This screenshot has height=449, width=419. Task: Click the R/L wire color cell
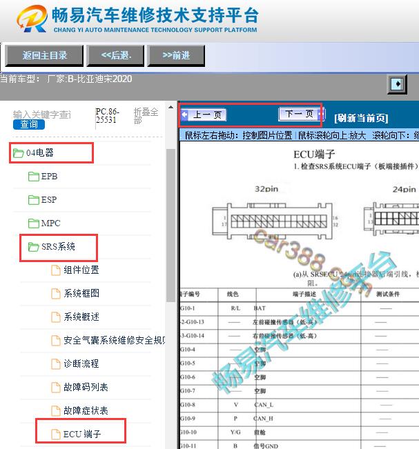tap(235, 308)
